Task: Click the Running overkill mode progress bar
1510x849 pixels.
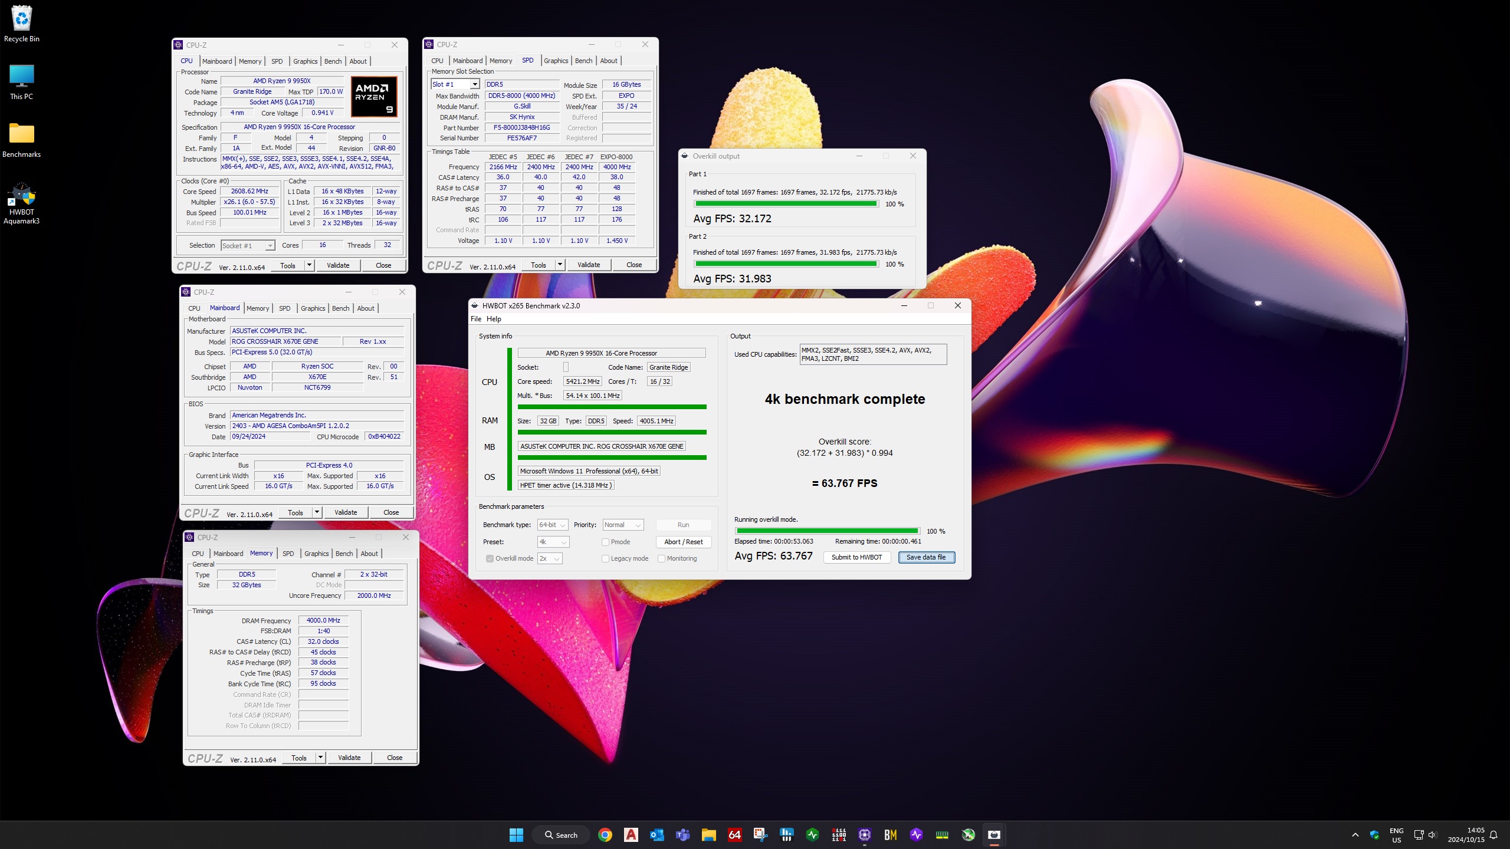Action: 827,531
